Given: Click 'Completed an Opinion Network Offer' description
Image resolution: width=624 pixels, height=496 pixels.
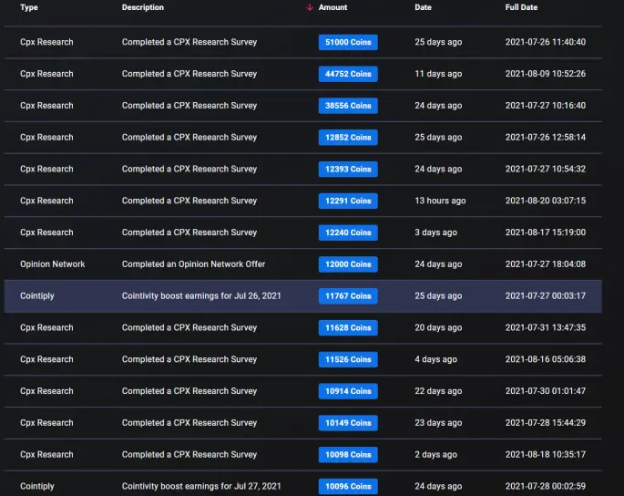Looking at the screenshot, I should pyautogui.click(x=193, y=264).
